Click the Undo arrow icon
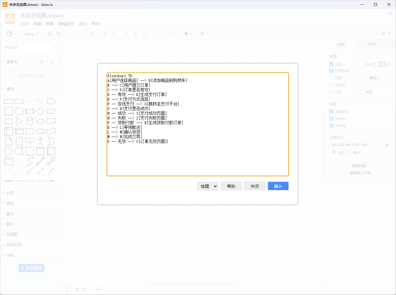This screenshot has width=396, height=295. 71,34
